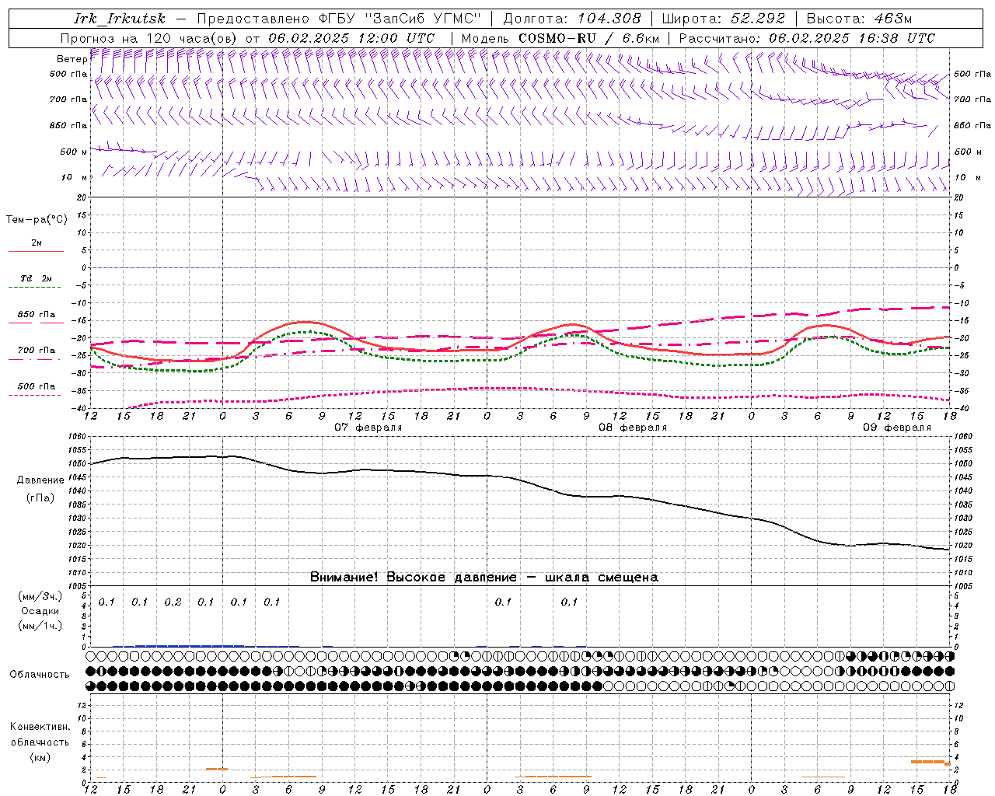Viewport: 995px width, 796px height.
Task: Click the 1005 tick on right pressure axis
Action: tap(963, 585)
